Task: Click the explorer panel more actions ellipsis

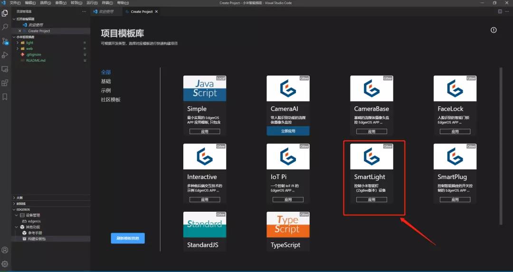Action: pyautogui.click(x=84, y=11)
